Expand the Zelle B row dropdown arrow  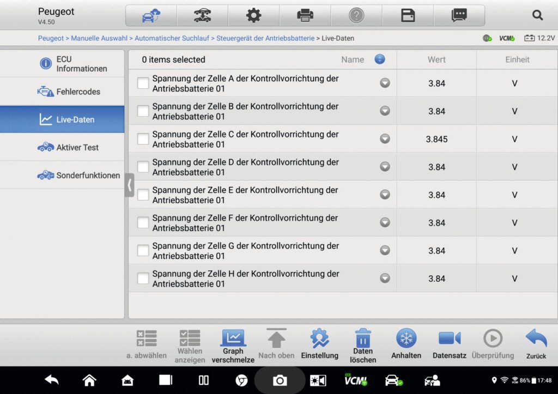pyautogui.click(x=385, y=111)
